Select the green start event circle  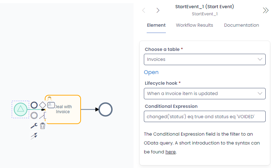[20, 109]
